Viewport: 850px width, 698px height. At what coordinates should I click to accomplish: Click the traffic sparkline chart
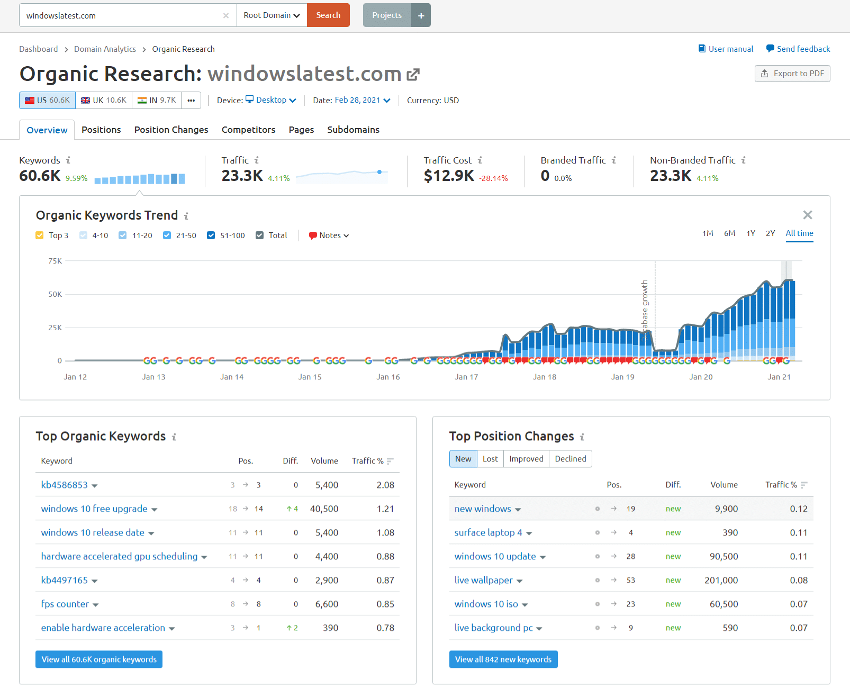tap(342, 176)
